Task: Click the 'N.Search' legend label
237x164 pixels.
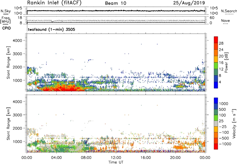Action: (229, 11)
